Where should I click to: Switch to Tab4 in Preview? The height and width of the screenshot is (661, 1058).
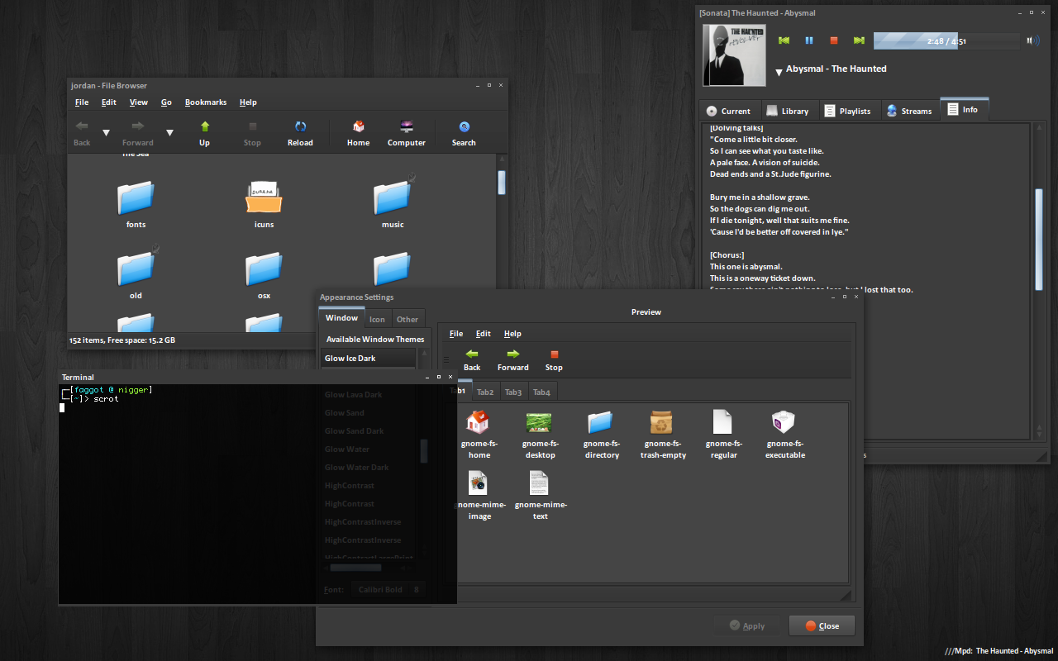pos(541,392)
